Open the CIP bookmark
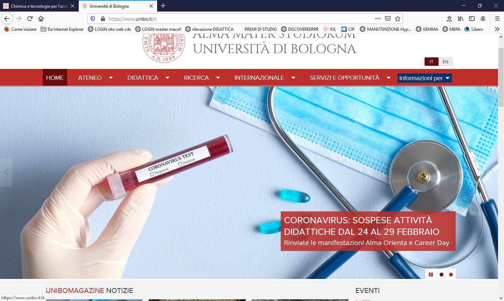Screen dimensions: 504x301 point(348,29)
